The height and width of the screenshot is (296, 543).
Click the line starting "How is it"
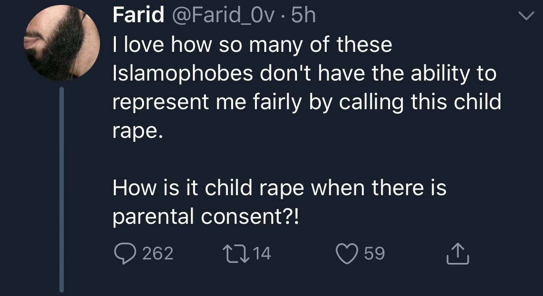point(280,188)
